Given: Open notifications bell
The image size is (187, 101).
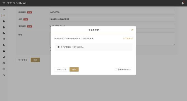Looking at the screenshot, I should click(x=183, y=3).
